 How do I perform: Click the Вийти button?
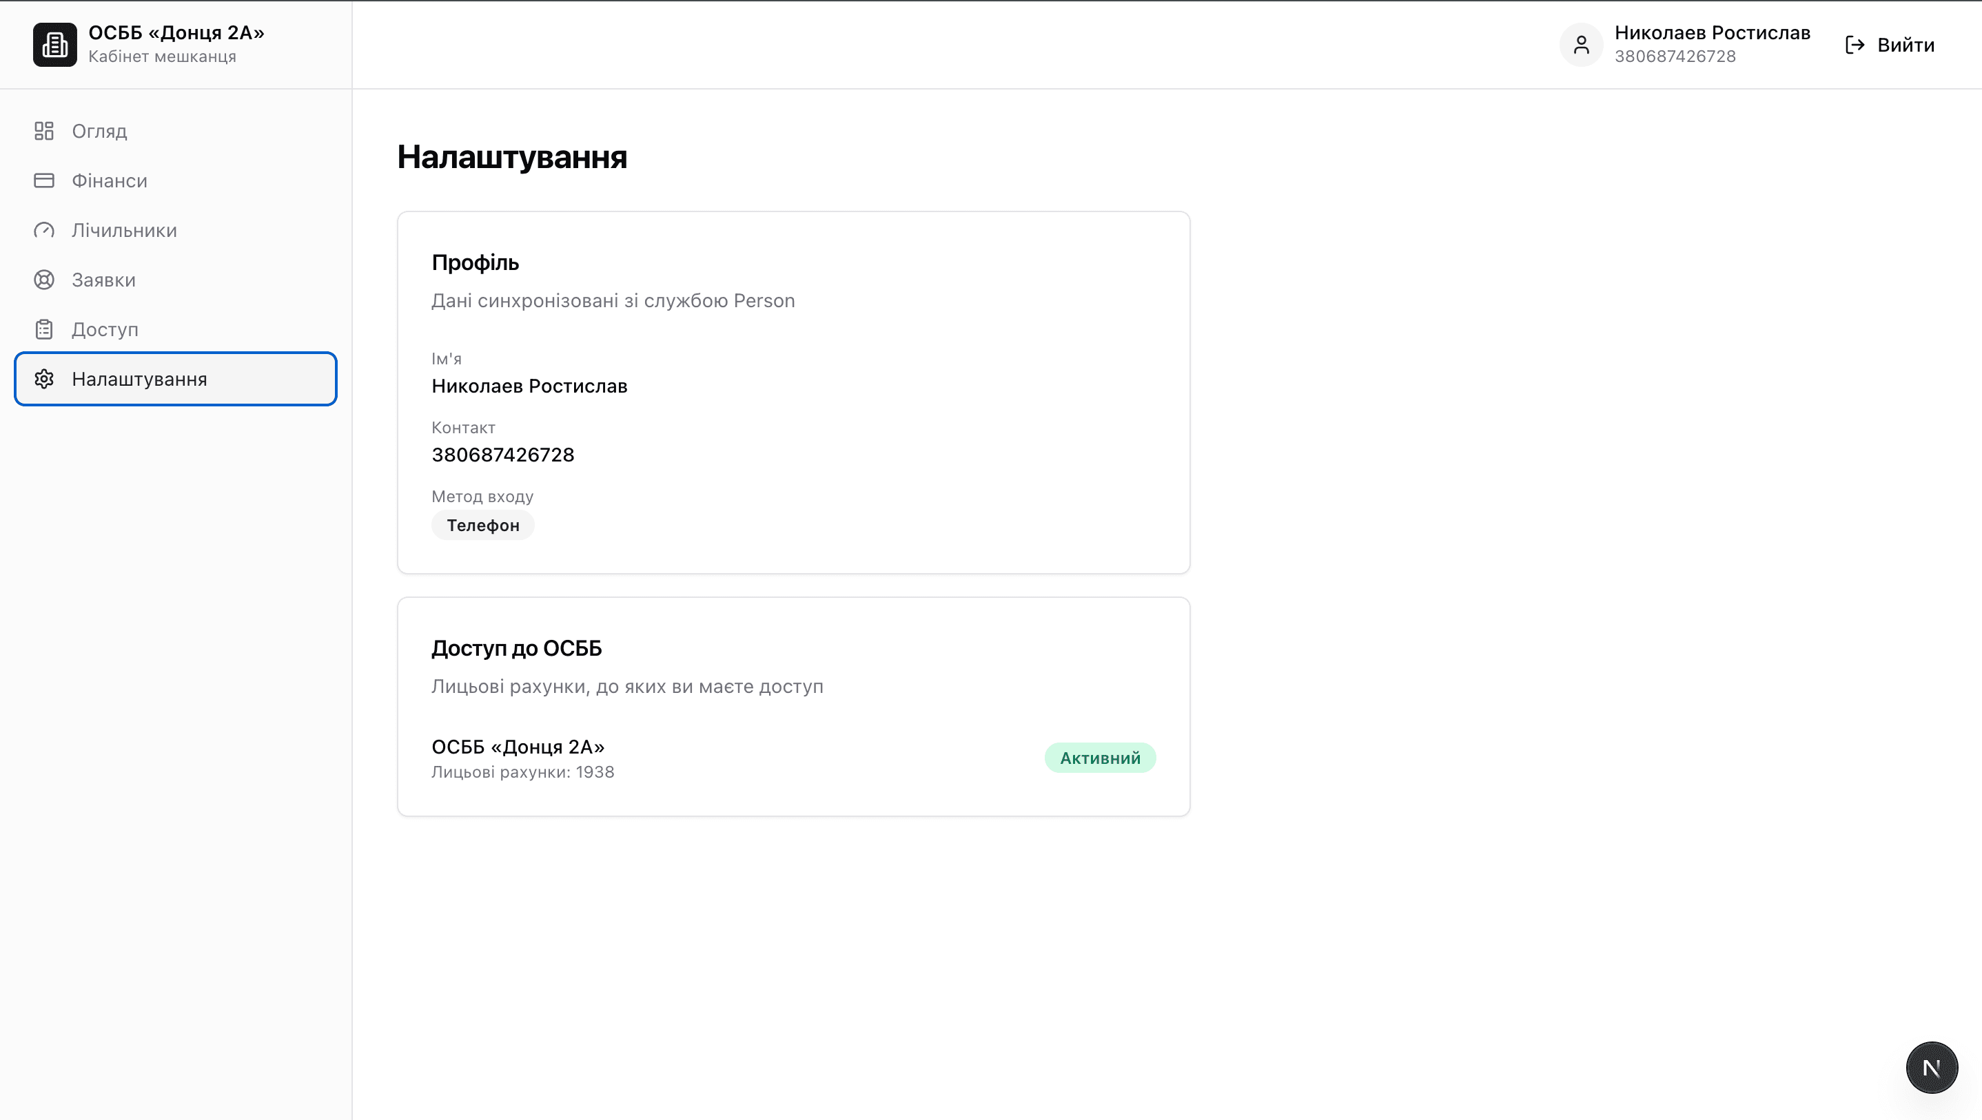tap(1890, 45)
